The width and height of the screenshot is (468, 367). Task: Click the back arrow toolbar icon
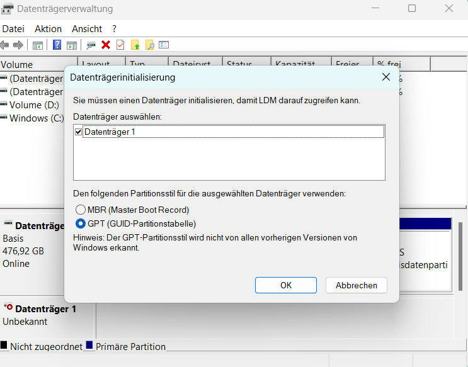(4, 45)
